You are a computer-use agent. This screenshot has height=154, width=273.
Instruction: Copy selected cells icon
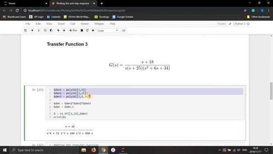(x=45, y=30)
